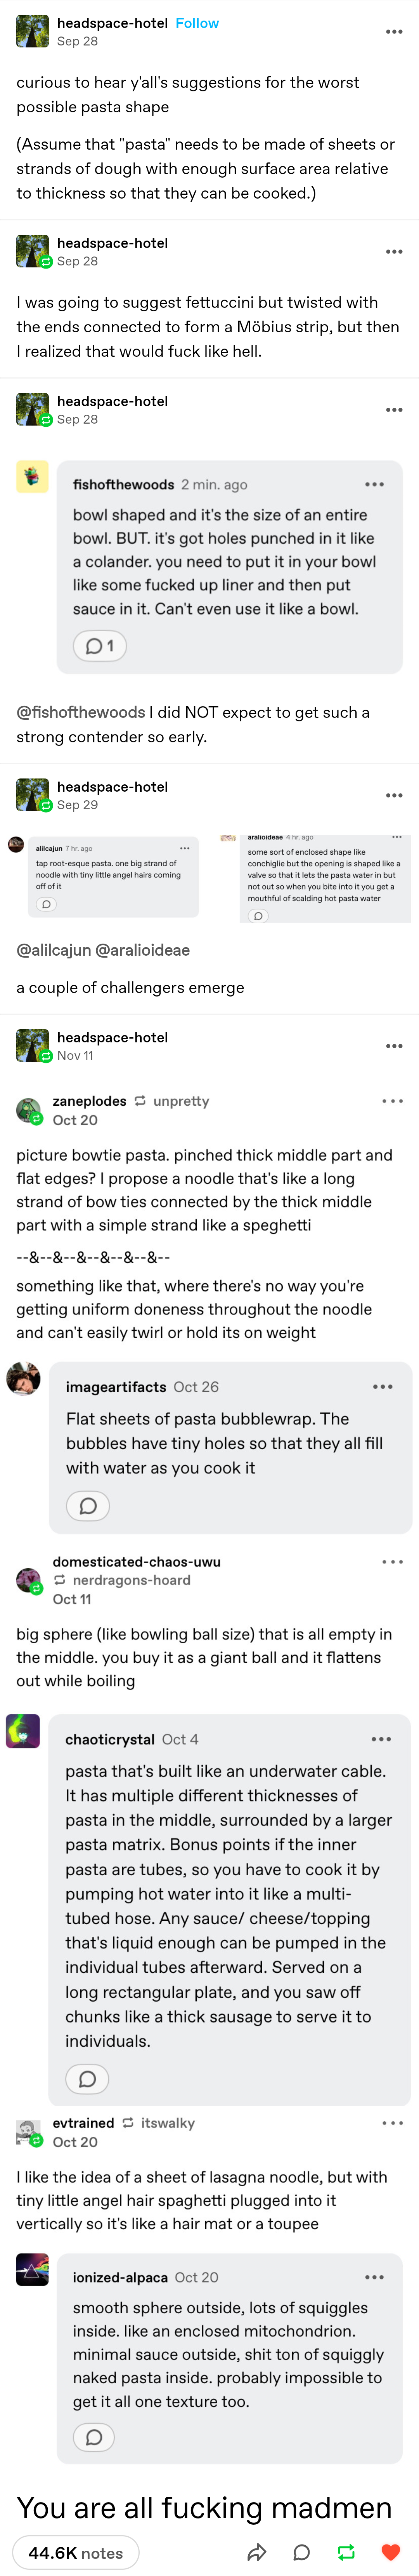The width and height of the screenshot is (419, 2576).
Task: Open three-dot menu on zaneplodes reblog
Action: click(x=392, y=1101)
